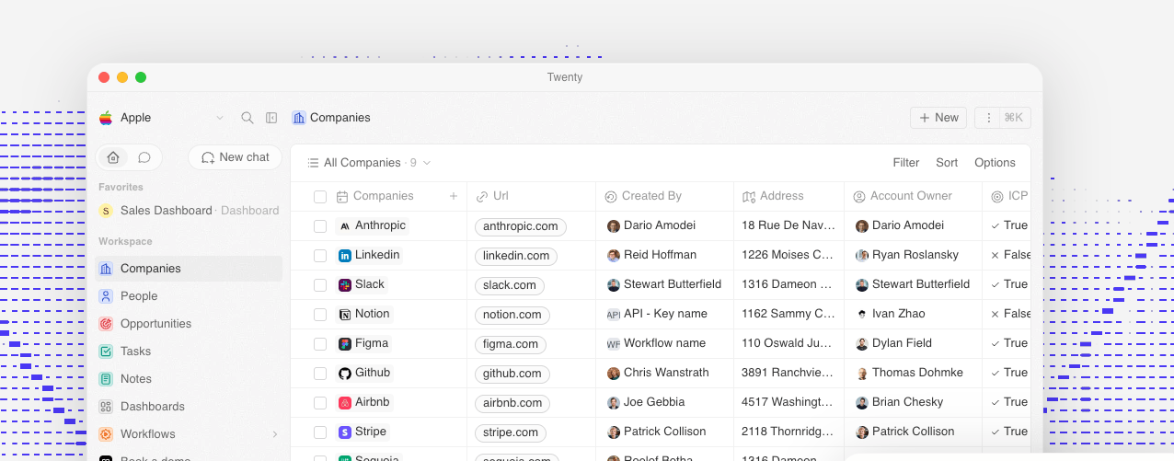Check the Linkedin row checkbox
This screenshot has height=461, width=1174.
pyautogui.click(x=320, y=255)
